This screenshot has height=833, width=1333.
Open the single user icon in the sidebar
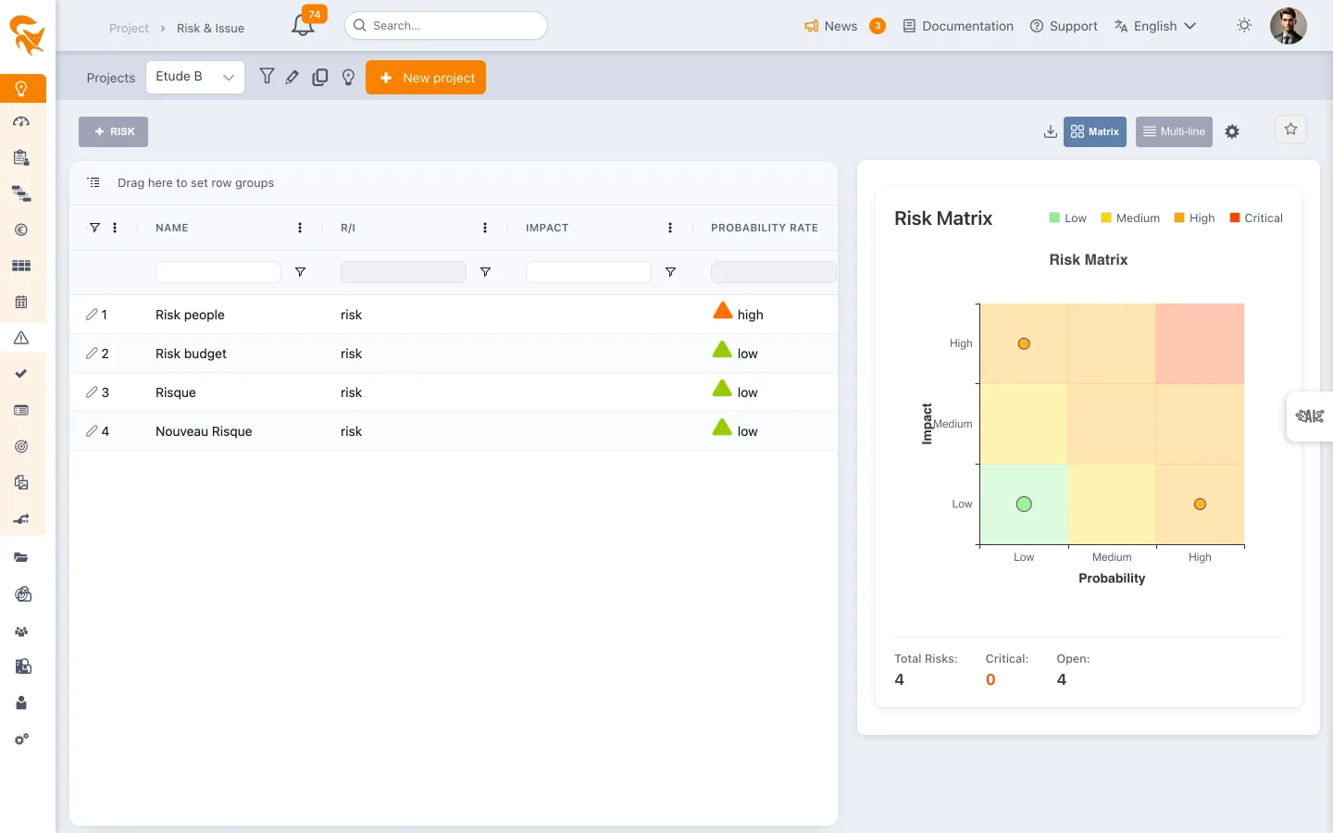pyautogui.click(x=21, y=702)
